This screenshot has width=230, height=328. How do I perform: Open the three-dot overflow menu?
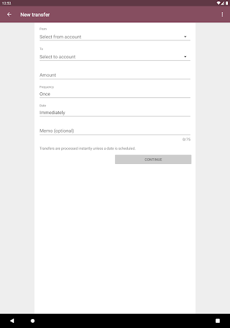222,14
